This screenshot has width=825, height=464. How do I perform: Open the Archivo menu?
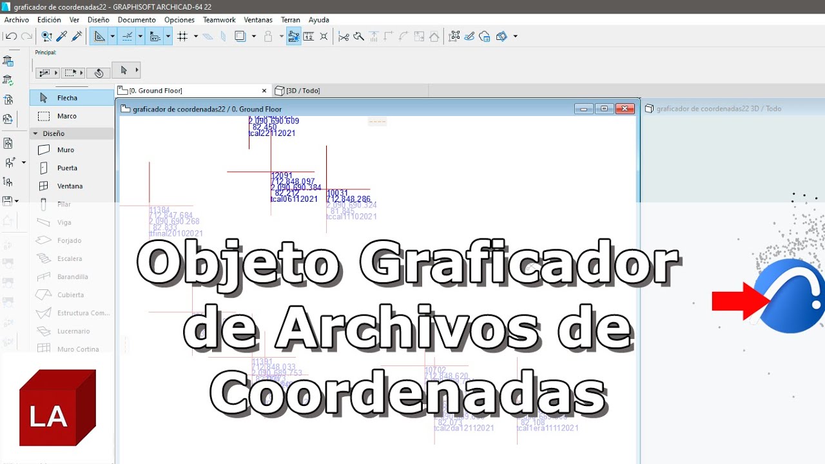tap(17, 20)
